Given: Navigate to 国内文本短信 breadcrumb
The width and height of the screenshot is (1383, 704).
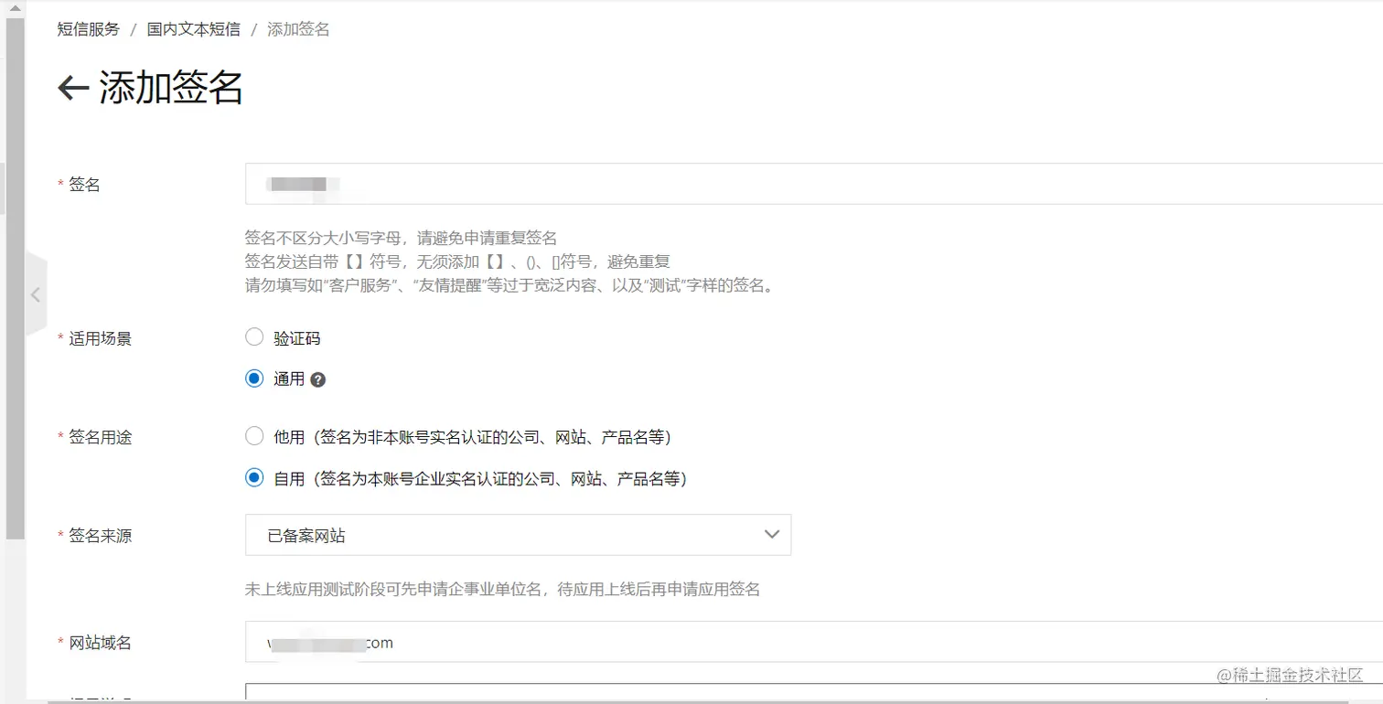Looking at the screenshot, I should click(x=194, y=29).
